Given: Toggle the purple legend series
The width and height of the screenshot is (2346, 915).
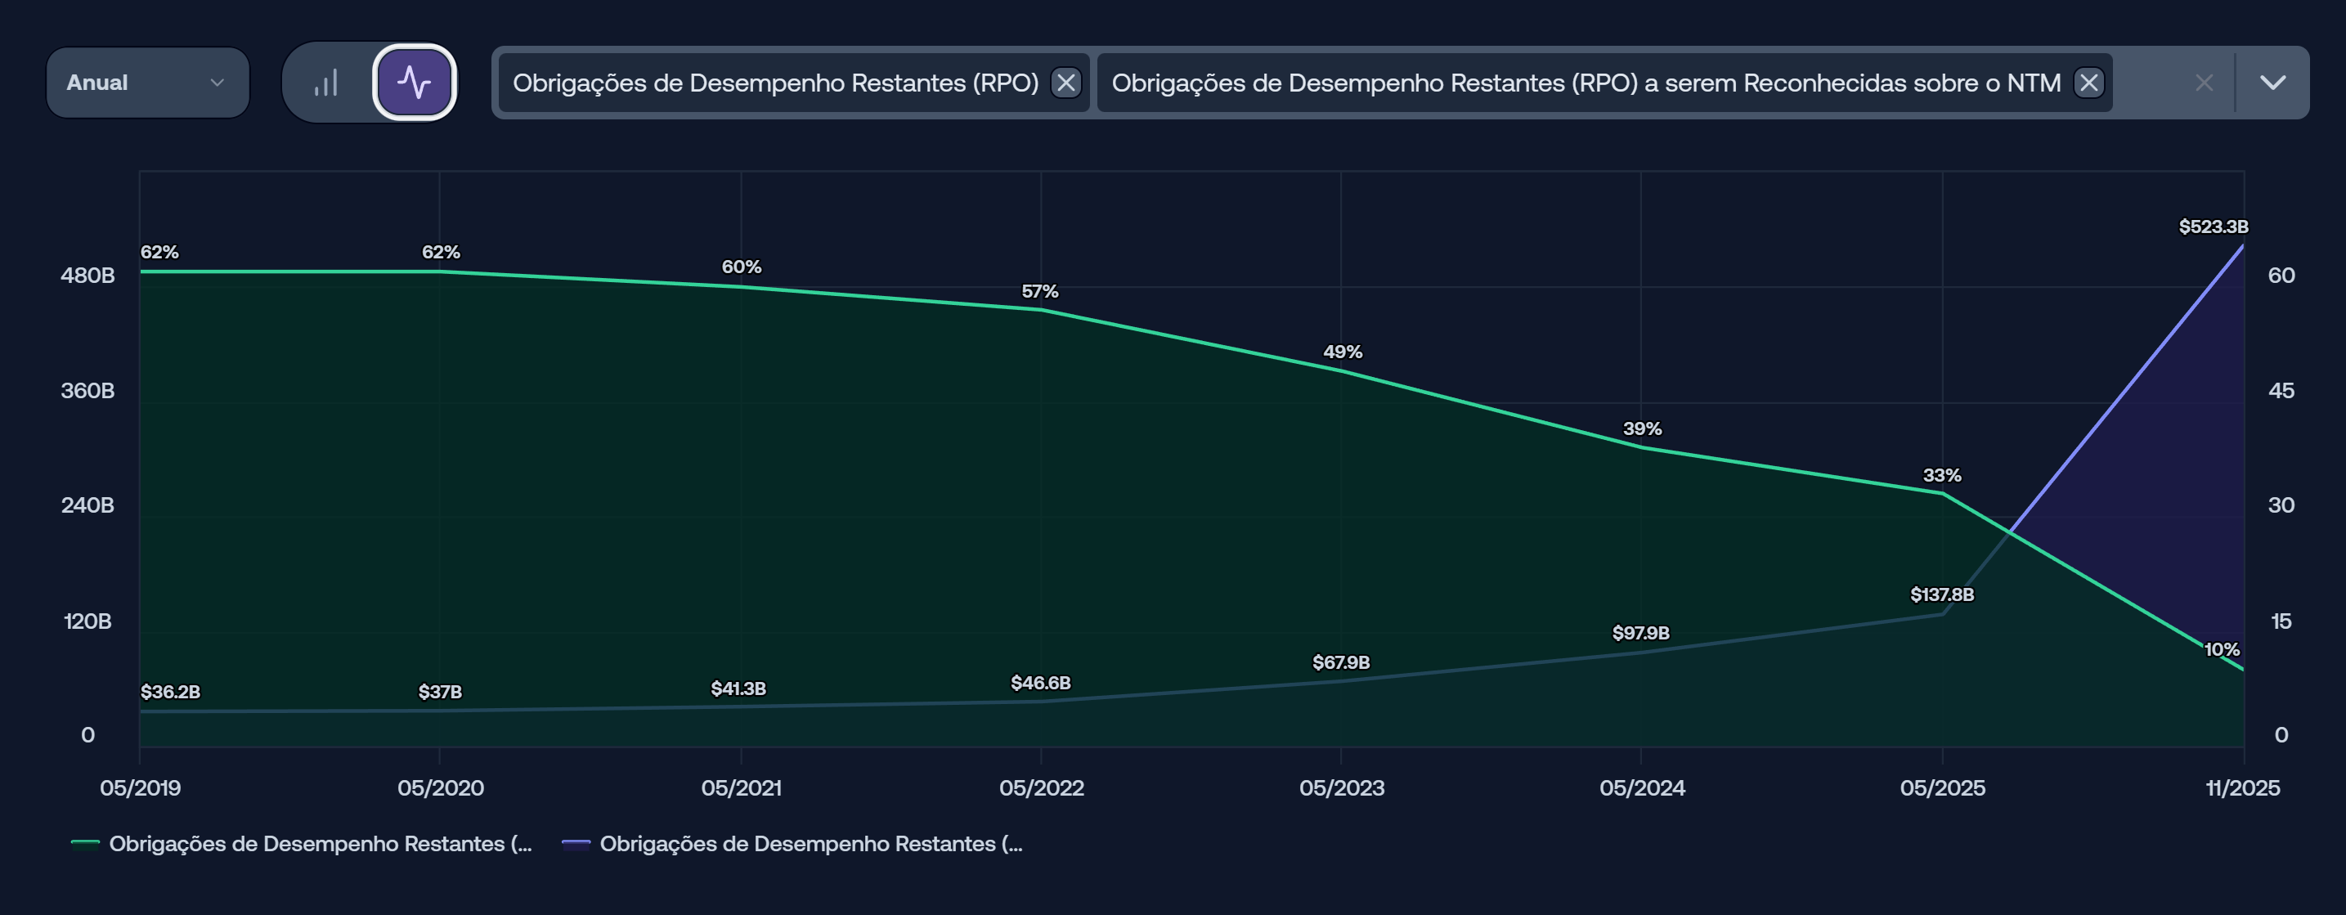Looking at the screenshot, I should pyautogui.click(x=810, y=844).
